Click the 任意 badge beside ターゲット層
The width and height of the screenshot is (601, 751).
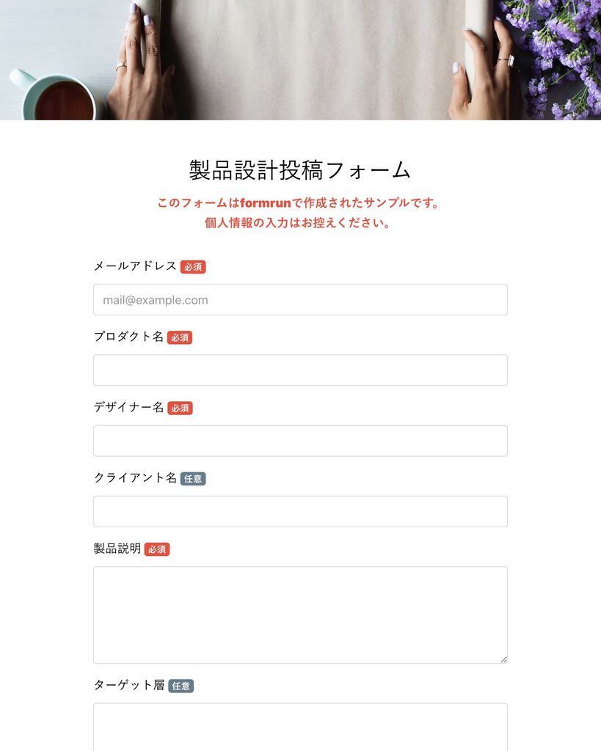coord(181,686)
